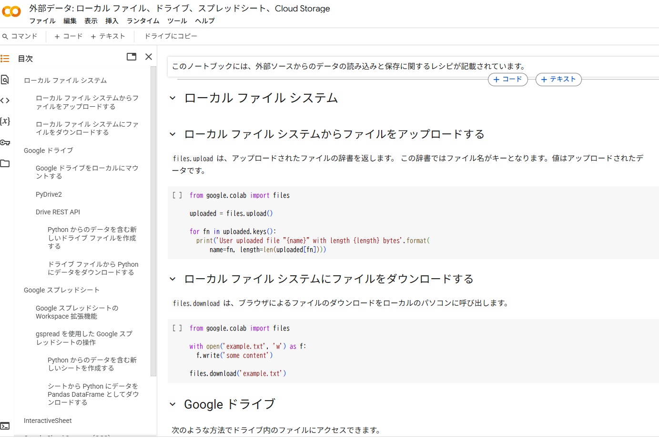659x442 pixels.
Task: Jump to ドライブ ファイルから Python にデータをダウンロードする
Action: point(93,268)
